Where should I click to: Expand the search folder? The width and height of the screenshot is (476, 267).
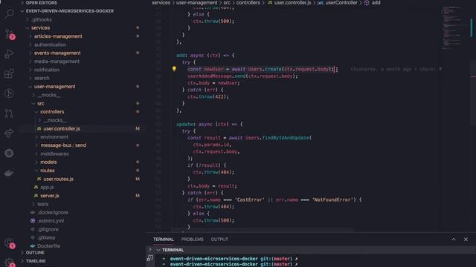42,78
